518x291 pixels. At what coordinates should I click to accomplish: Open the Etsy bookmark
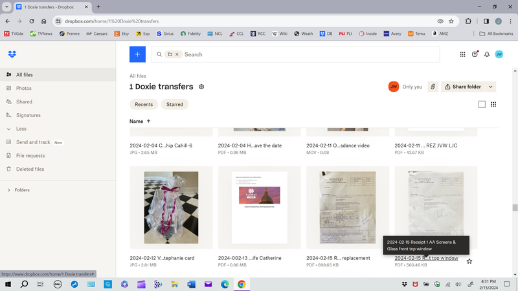point(122,34)
